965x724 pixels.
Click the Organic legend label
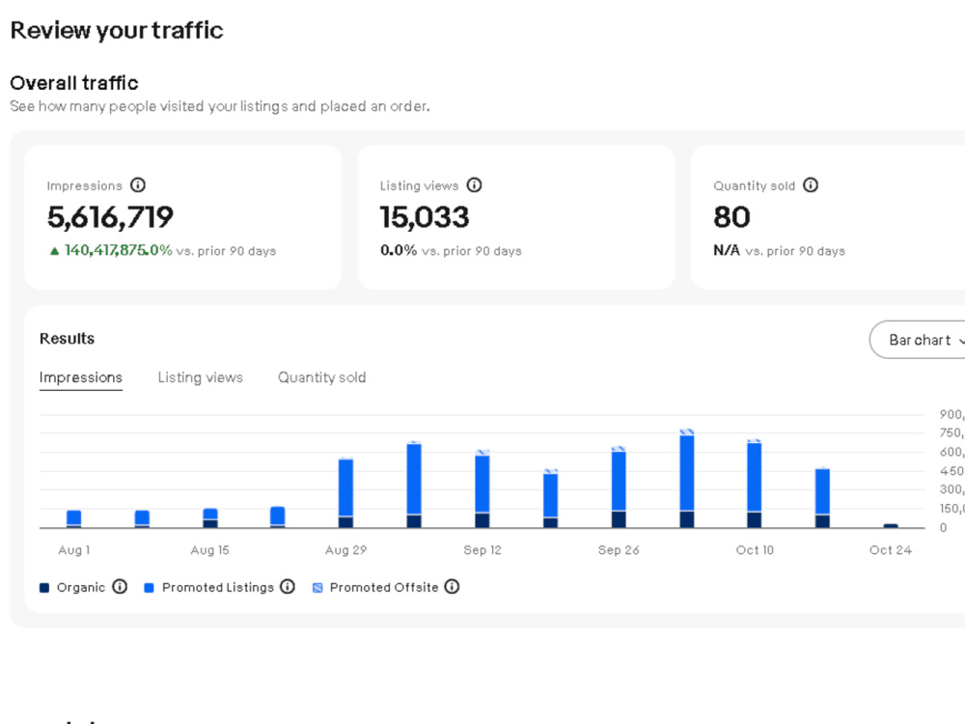pyautogui.click(x=81, y=587)
